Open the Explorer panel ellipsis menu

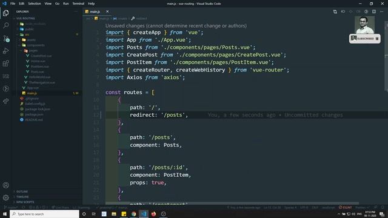tap(75, 12)
